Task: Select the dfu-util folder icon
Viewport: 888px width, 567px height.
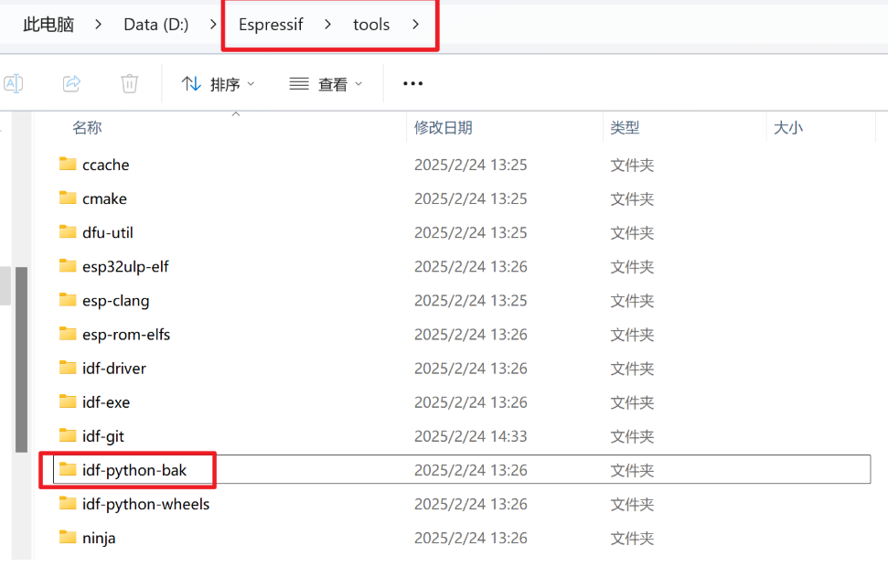Action: (x=68, y=232)
